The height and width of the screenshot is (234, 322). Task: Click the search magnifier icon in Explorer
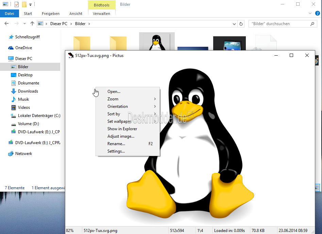(x=312, y=24)
